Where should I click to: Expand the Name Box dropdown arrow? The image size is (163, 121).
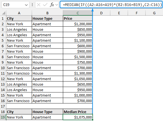(26, 5)
